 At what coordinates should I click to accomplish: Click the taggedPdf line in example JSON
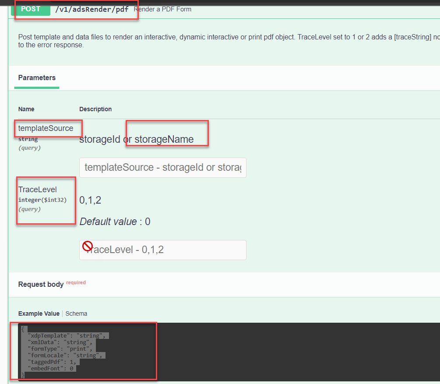(x=52, y=362)
